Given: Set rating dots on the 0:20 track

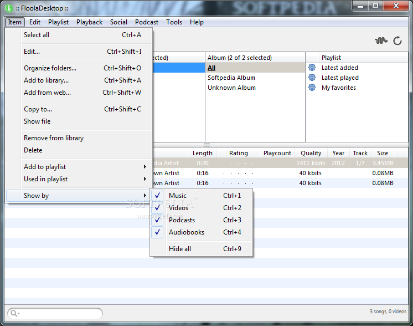Looking at the screenshot, I should [x=239, y=163].
